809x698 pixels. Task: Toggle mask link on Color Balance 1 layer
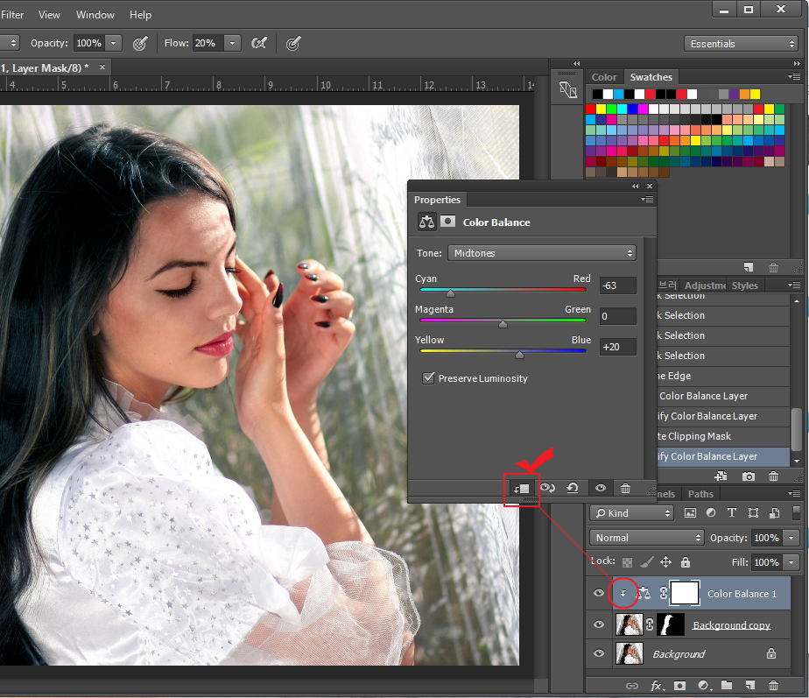[x=664, y=593]
